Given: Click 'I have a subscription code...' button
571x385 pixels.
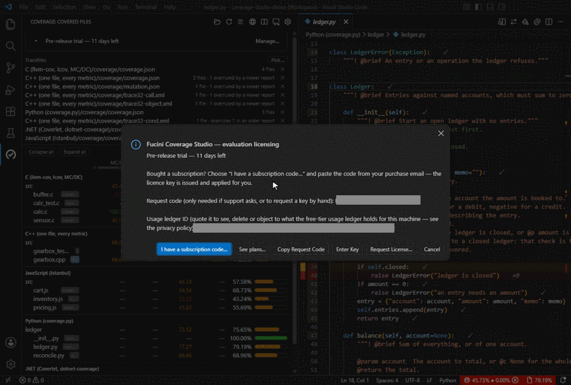Looking at the screenshot, I should click(x=194, y=250).
